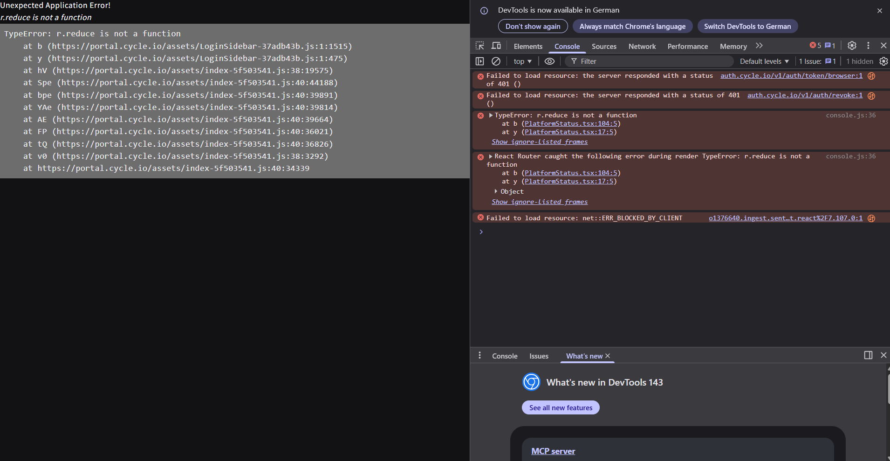This screenshot has height=461, width=890.
Task: Open the MCP server link
Action: tap(553, 451)
